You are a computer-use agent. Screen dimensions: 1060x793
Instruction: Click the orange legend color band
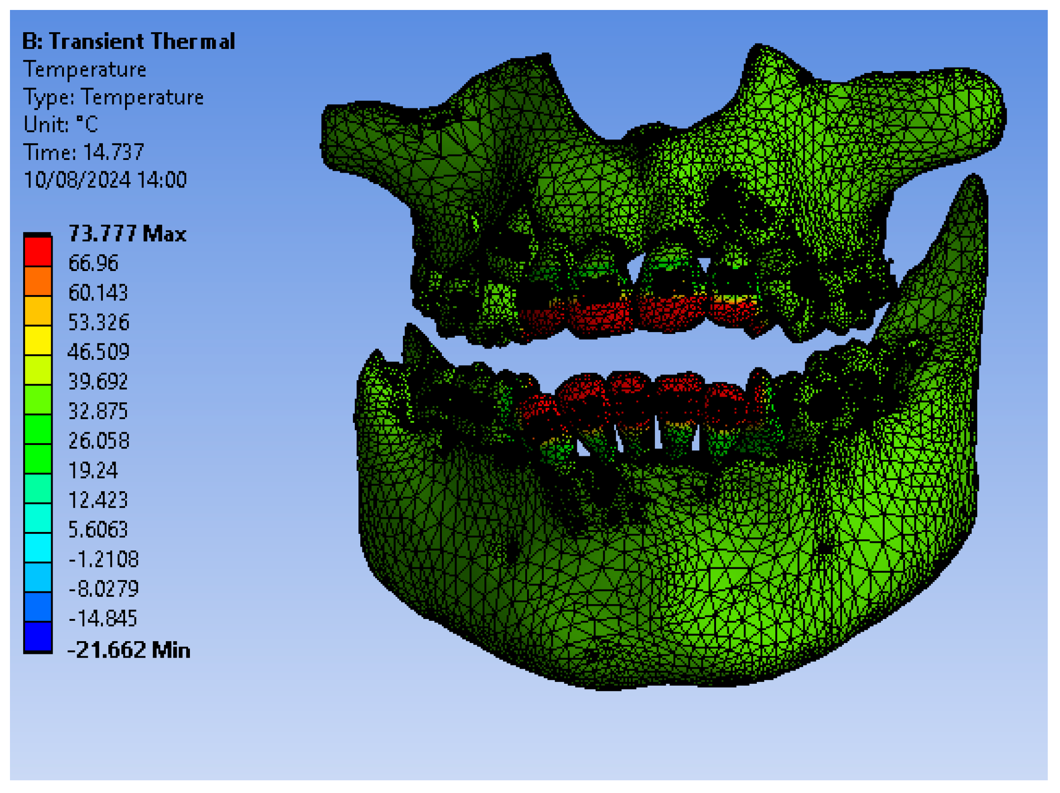coord(38,281)
